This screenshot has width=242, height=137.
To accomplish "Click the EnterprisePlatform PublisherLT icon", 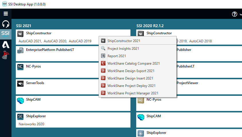I will (x=20, y=51).
